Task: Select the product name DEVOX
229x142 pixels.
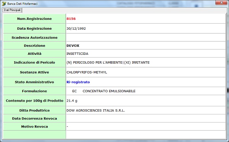Action: [73, 46]
